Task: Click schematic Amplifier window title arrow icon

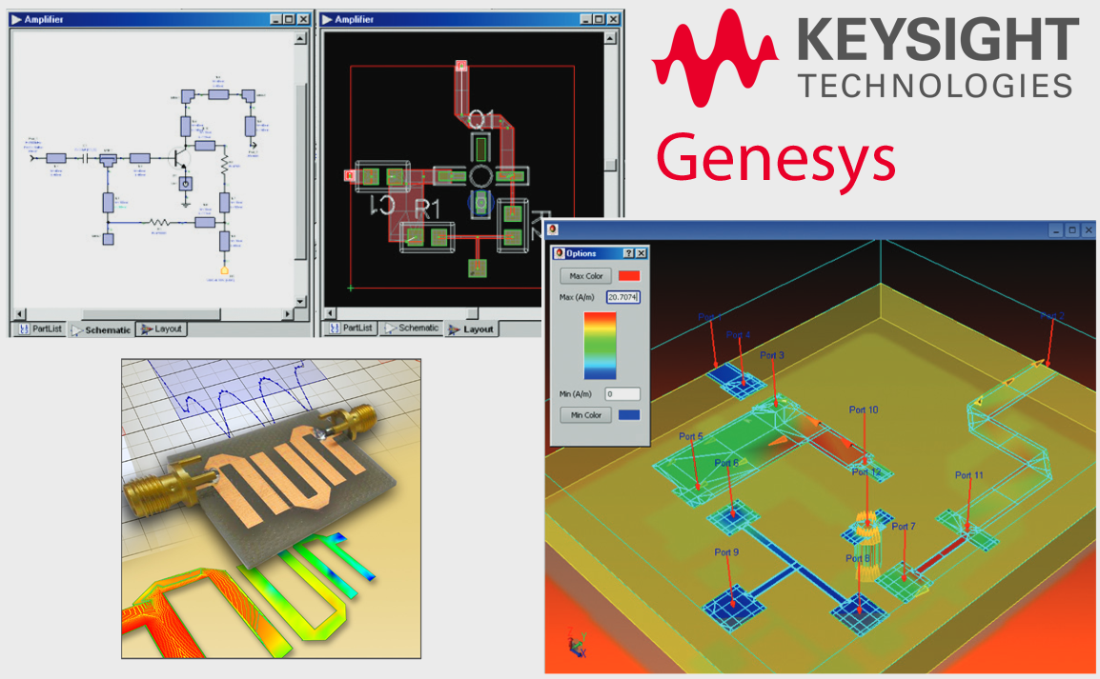Action: coord(16,20)
